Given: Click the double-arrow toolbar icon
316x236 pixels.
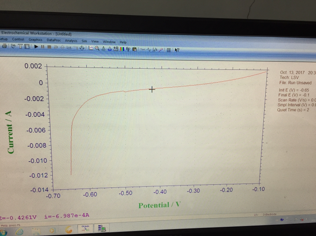Looking at the screenshot, I should (69, 47).
